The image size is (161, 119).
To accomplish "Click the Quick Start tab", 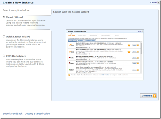I will pyautogui.click(x=72, y=40).
